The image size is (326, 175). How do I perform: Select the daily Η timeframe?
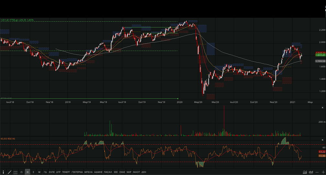(28, 172)
